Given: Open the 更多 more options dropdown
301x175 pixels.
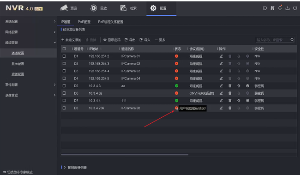Looking at the screenshot, I should coord(160,40).
